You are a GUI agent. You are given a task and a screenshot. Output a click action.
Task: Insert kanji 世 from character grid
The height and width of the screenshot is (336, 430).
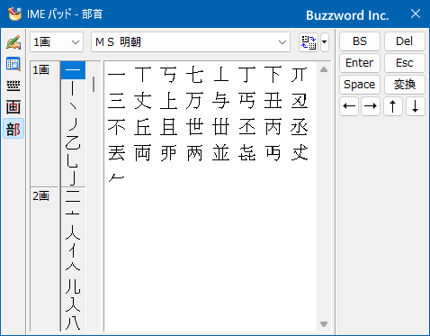(x=194, y=127)
